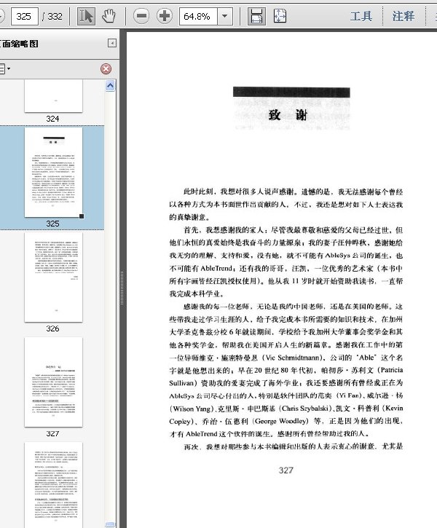The image size is (437, 528).
Task: Click the 64.8% zoom value field
Action: pyautogui.click(x=198, y=16)
